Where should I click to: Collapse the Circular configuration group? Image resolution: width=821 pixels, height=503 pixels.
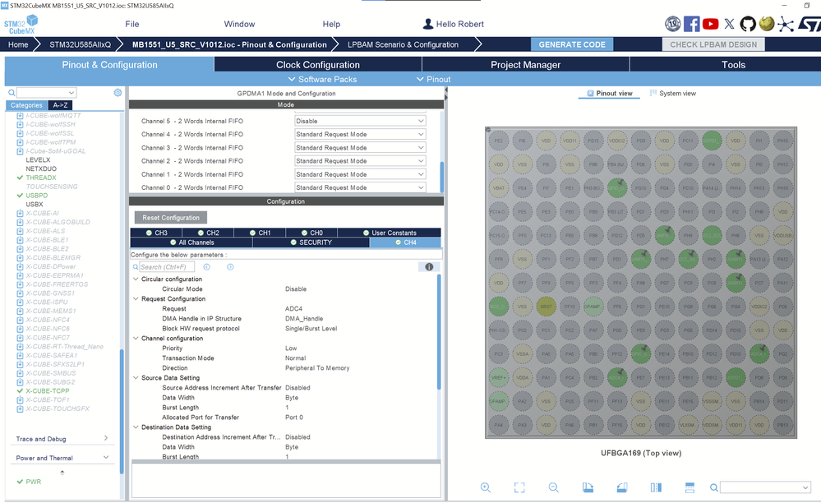tap(136, 279)
